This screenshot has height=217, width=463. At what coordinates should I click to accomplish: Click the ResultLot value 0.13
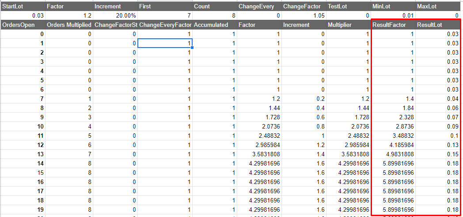[439, 145]
